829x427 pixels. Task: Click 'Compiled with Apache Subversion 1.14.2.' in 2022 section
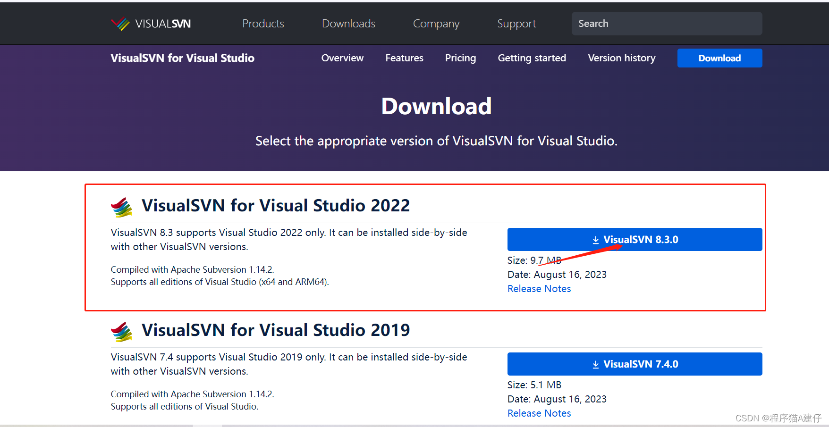192,270
